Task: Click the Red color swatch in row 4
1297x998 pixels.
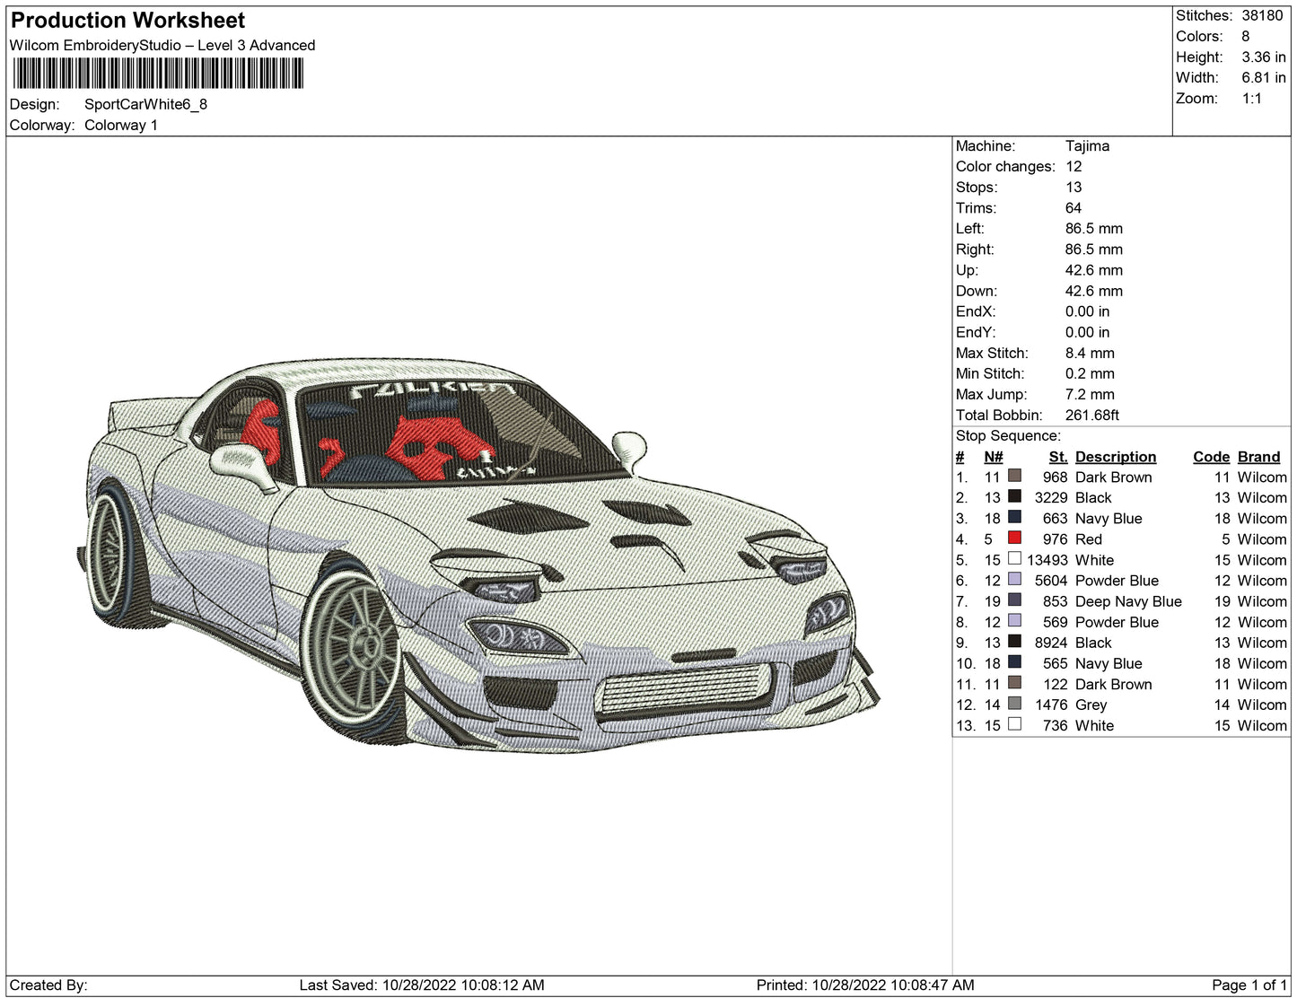Action: tap(1014, 538)
